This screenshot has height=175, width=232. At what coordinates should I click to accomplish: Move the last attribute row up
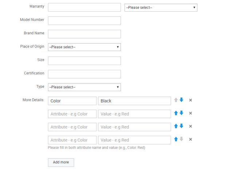(x=176, y=139)
